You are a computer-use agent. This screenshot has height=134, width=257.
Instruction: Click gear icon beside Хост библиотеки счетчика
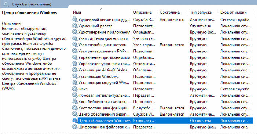tap(75, 101)
